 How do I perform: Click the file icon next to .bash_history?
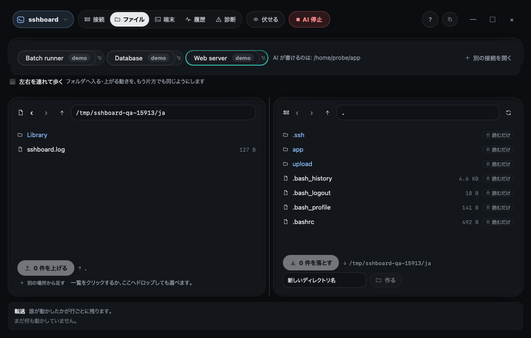coord(285,178)
